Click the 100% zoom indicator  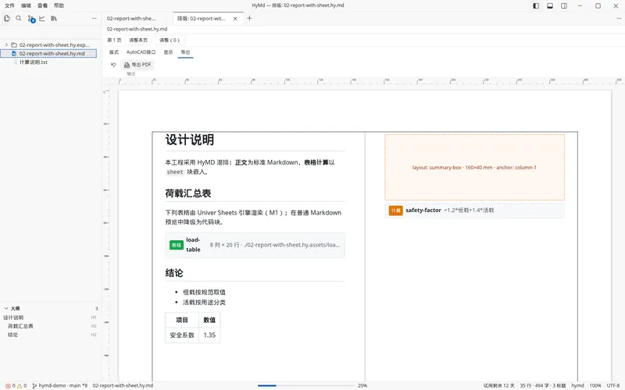click(595, 385)
